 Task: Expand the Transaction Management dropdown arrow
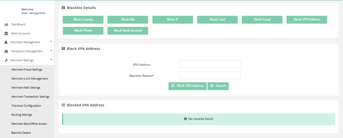(51, 50)
